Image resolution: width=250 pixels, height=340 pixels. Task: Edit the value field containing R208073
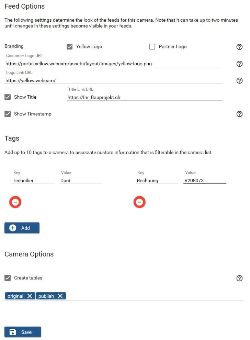pyautogui.click(x=204, y=180)
